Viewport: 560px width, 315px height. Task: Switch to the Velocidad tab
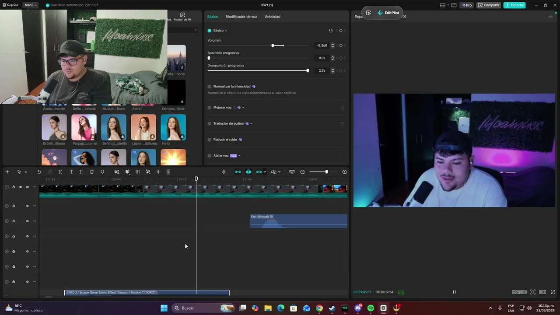(272, 17)
